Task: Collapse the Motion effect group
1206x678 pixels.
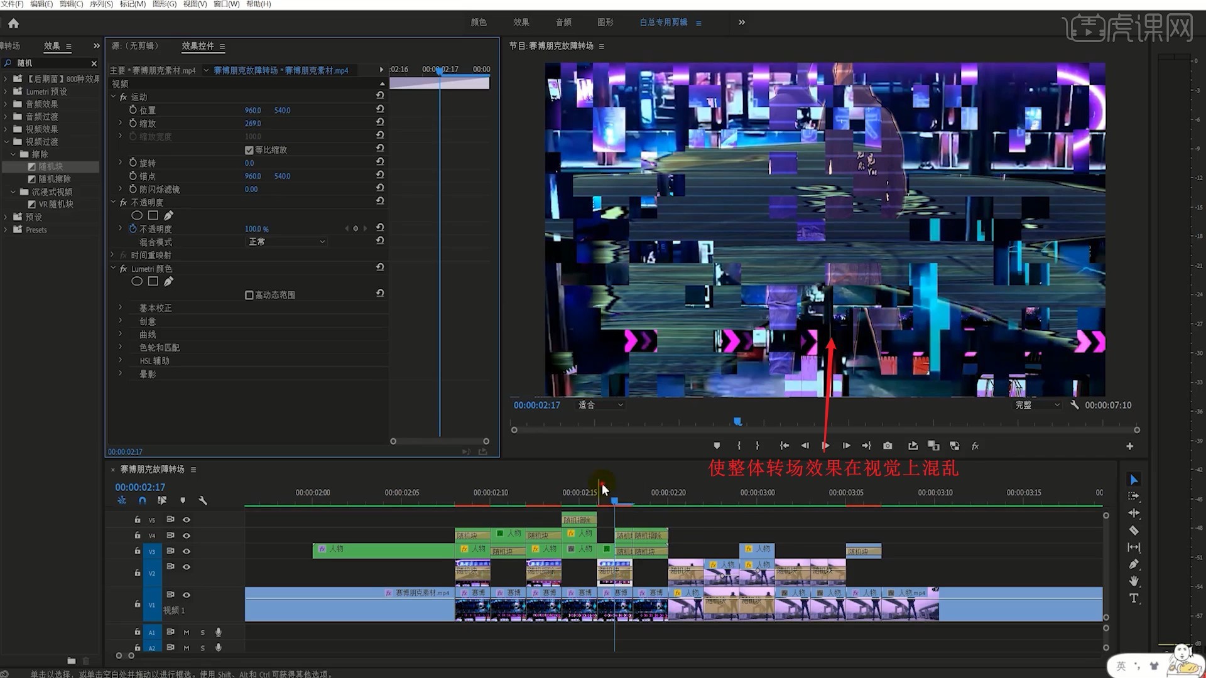Action: point(114,97)
